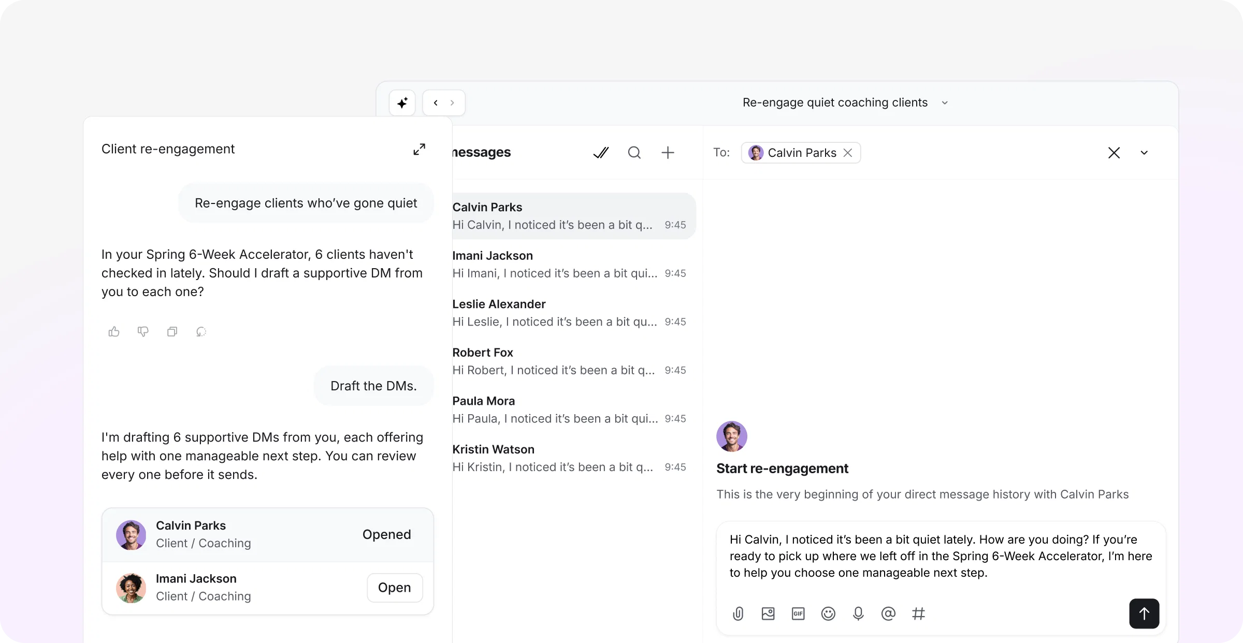Image resolution: width=1243 pixels, height=643 pixels.
Task: Click Calvin Parks avatar above Start re-engagement
Action: [x=732, y=436]
